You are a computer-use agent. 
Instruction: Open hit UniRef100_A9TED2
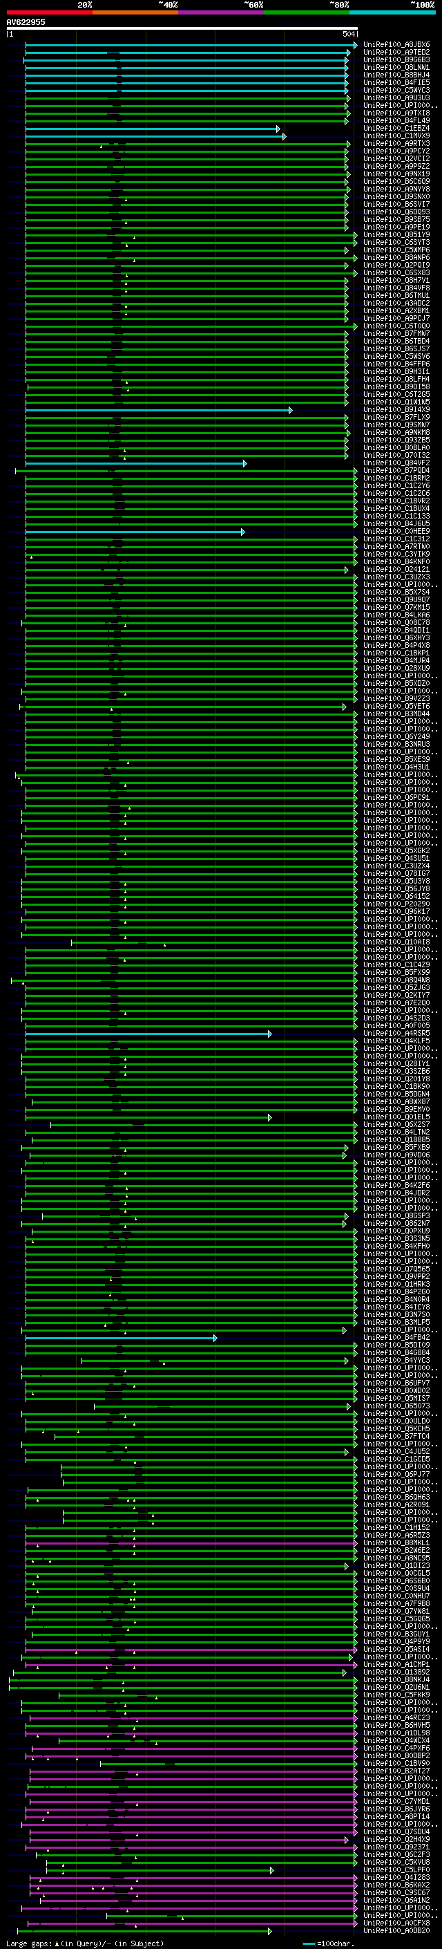coord(396,53)
